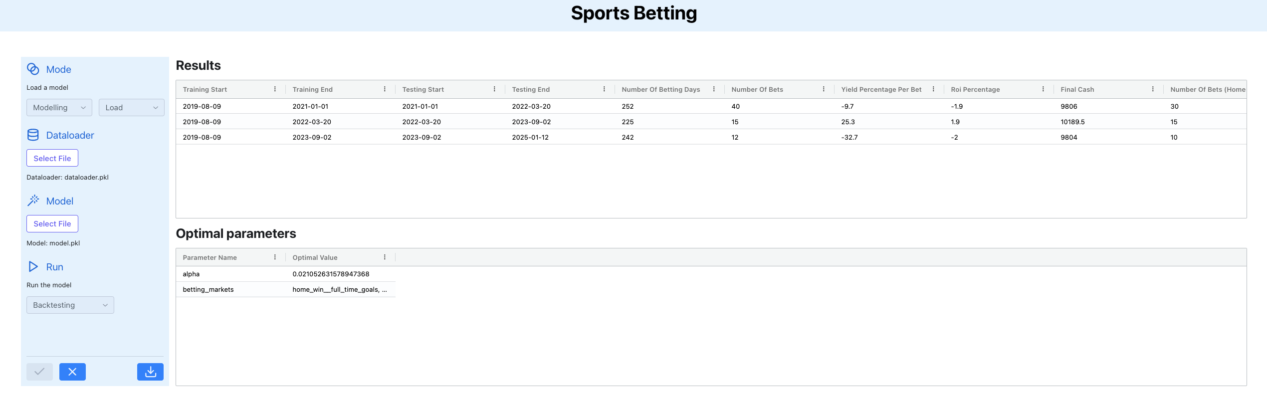Sort by Number Of Betting Days header
Screen dimensions: 1267x411
pyautogui.click(x=660, y=90)
